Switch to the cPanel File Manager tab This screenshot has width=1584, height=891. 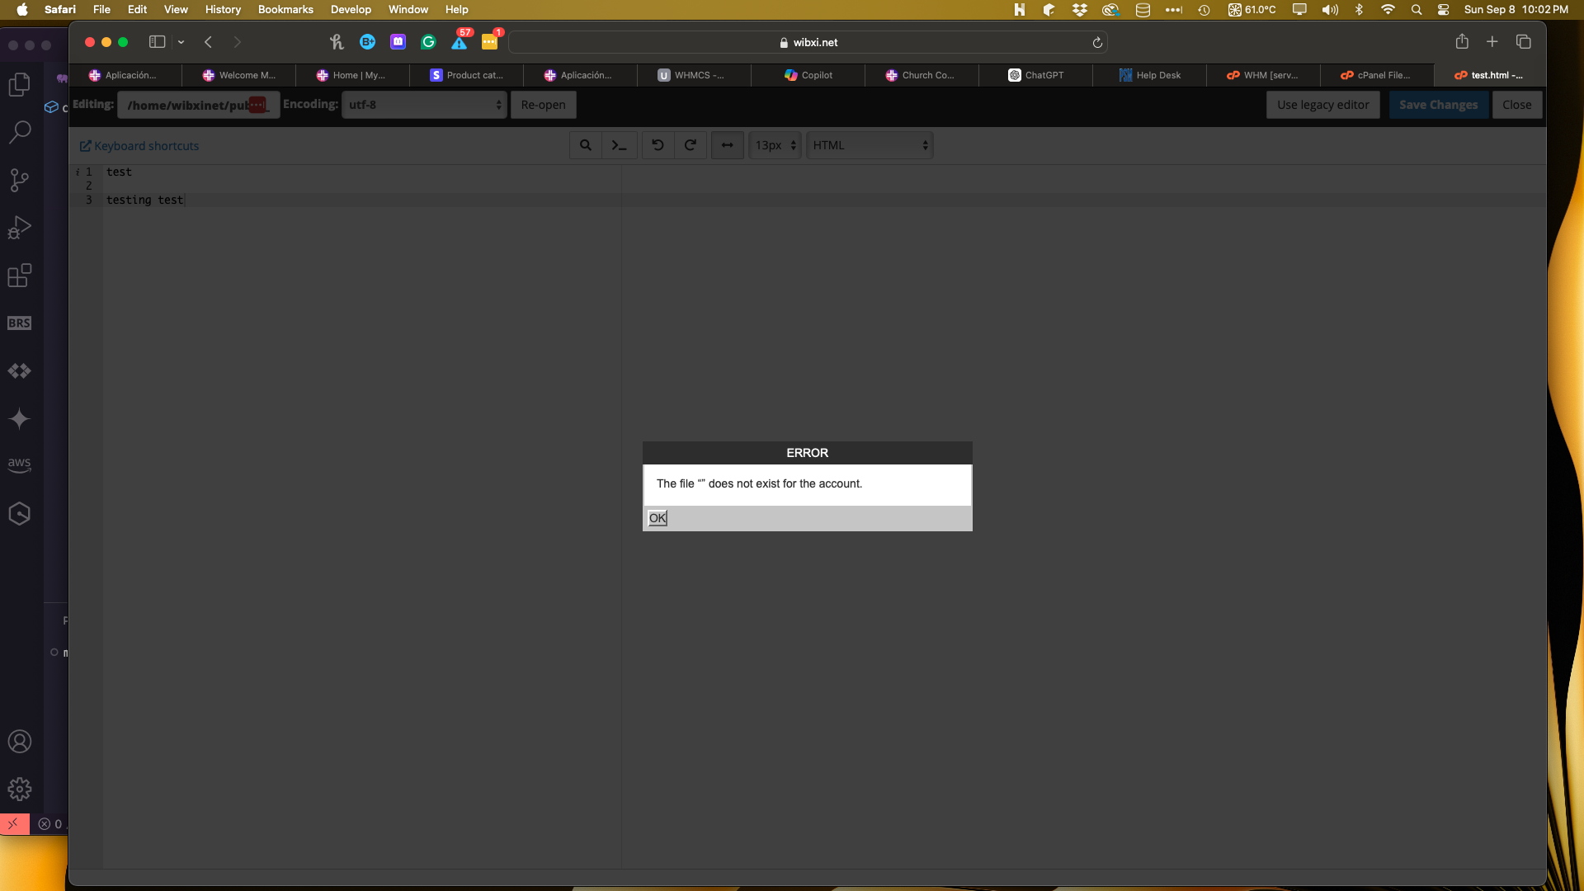tap(1376, 75)
